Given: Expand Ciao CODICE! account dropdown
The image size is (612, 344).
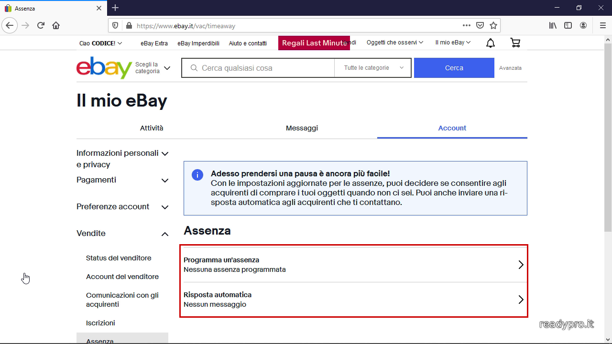Looking at the screenshot, I should point(100,43).
